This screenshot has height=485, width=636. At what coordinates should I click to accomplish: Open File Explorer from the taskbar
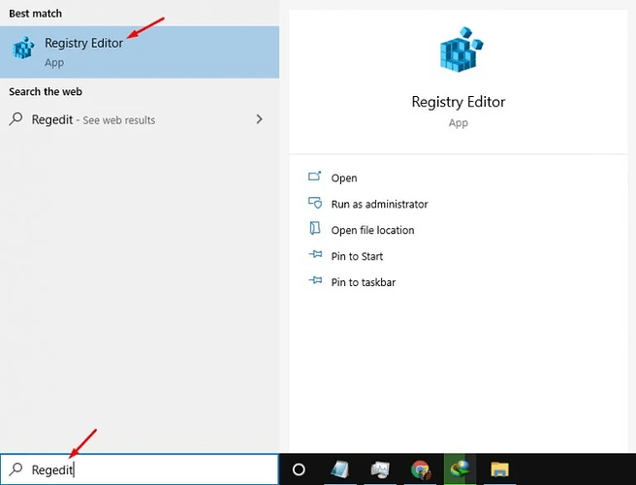[x=499, y=469]
